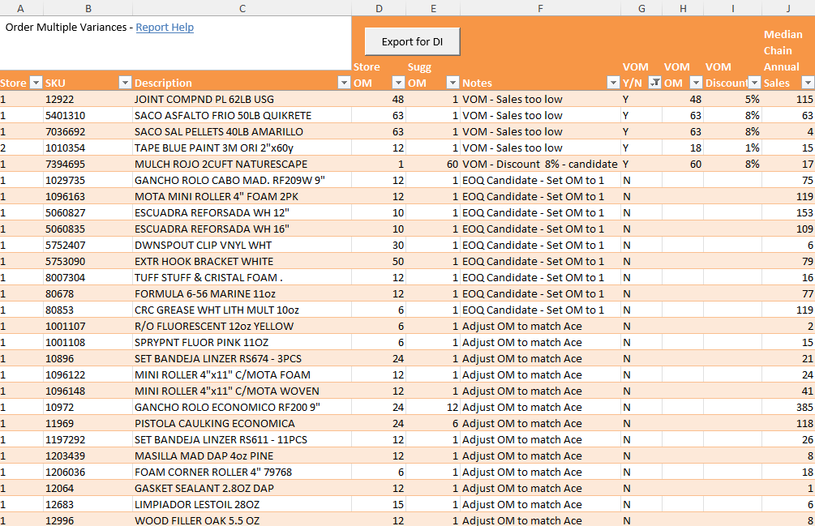The height and width of the screenshot is (526, 815).
Task: Select cell MULCH ROJO 2CUFT NATURESCAPE
Action: [x=242, y=164]
